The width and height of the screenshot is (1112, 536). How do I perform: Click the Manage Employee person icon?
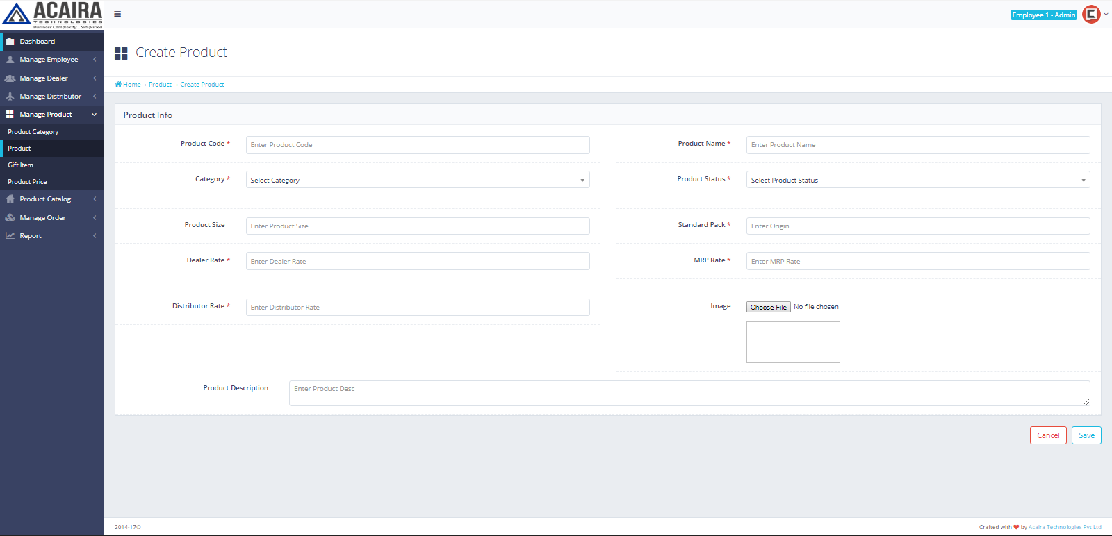pos(10,60)
